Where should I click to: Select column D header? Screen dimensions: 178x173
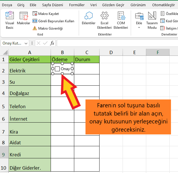111,52
